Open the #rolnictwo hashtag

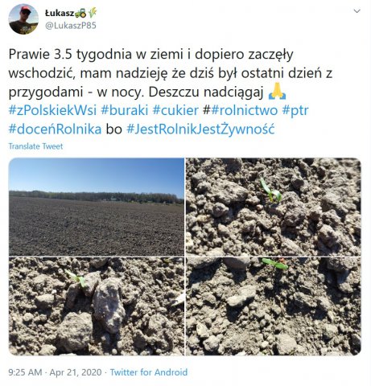pyautogui.click(x=244, y=110)
